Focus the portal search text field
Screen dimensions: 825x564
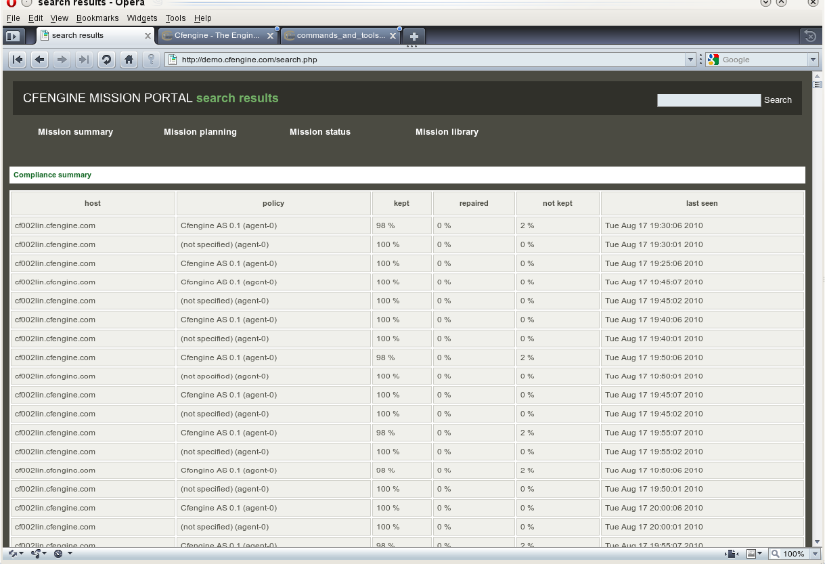709,100
